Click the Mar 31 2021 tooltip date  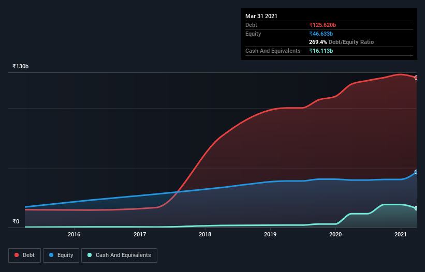coord(261,16)
